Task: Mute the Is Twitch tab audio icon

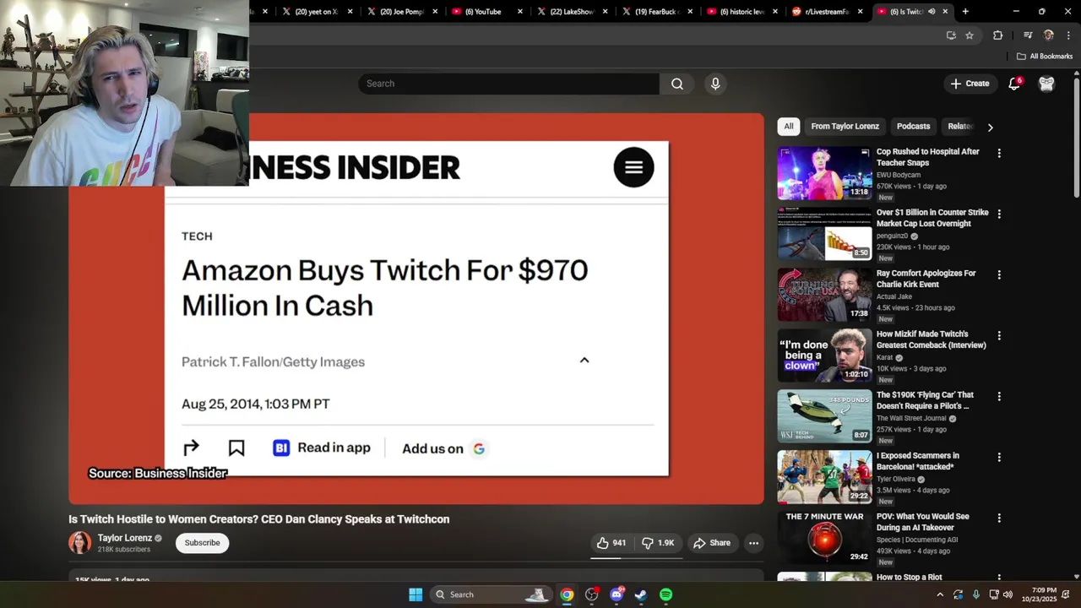Action: pyautogui.click(x=932, y=12)
